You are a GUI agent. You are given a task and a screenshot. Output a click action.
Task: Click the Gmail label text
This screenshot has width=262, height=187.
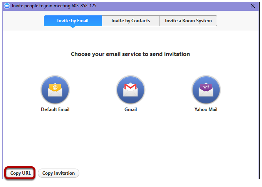(x=131, y=109)
